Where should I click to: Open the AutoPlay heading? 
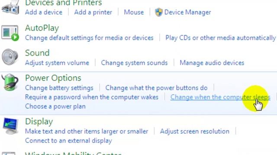point(42,28)
